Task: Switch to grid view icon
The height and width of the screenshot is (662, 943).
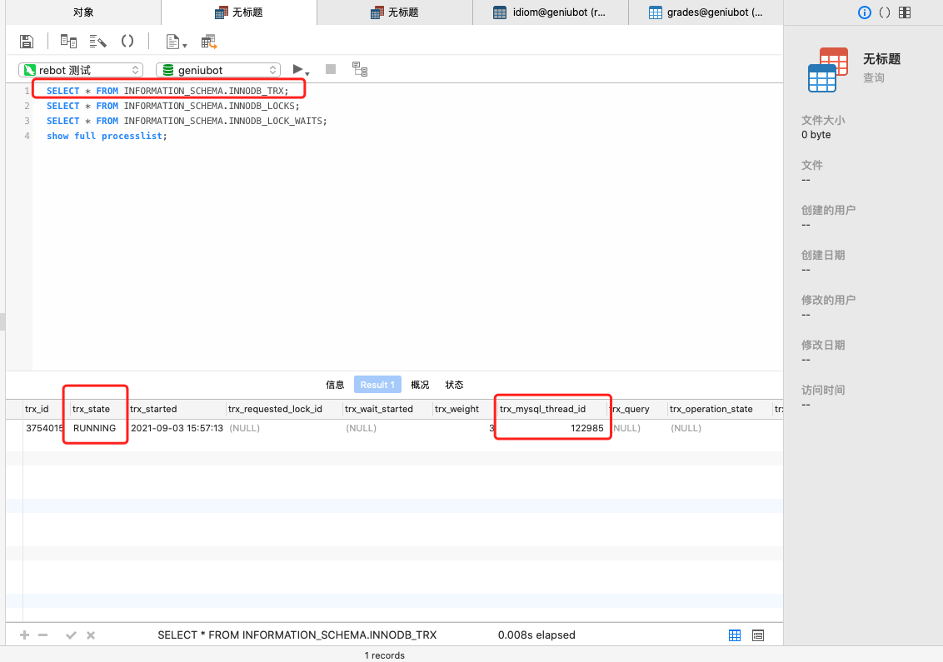Action: [x=734, y=635]
